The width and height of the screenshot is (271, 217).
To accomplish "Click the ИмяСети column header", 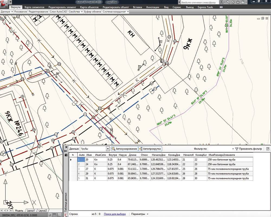I will 101,155.
